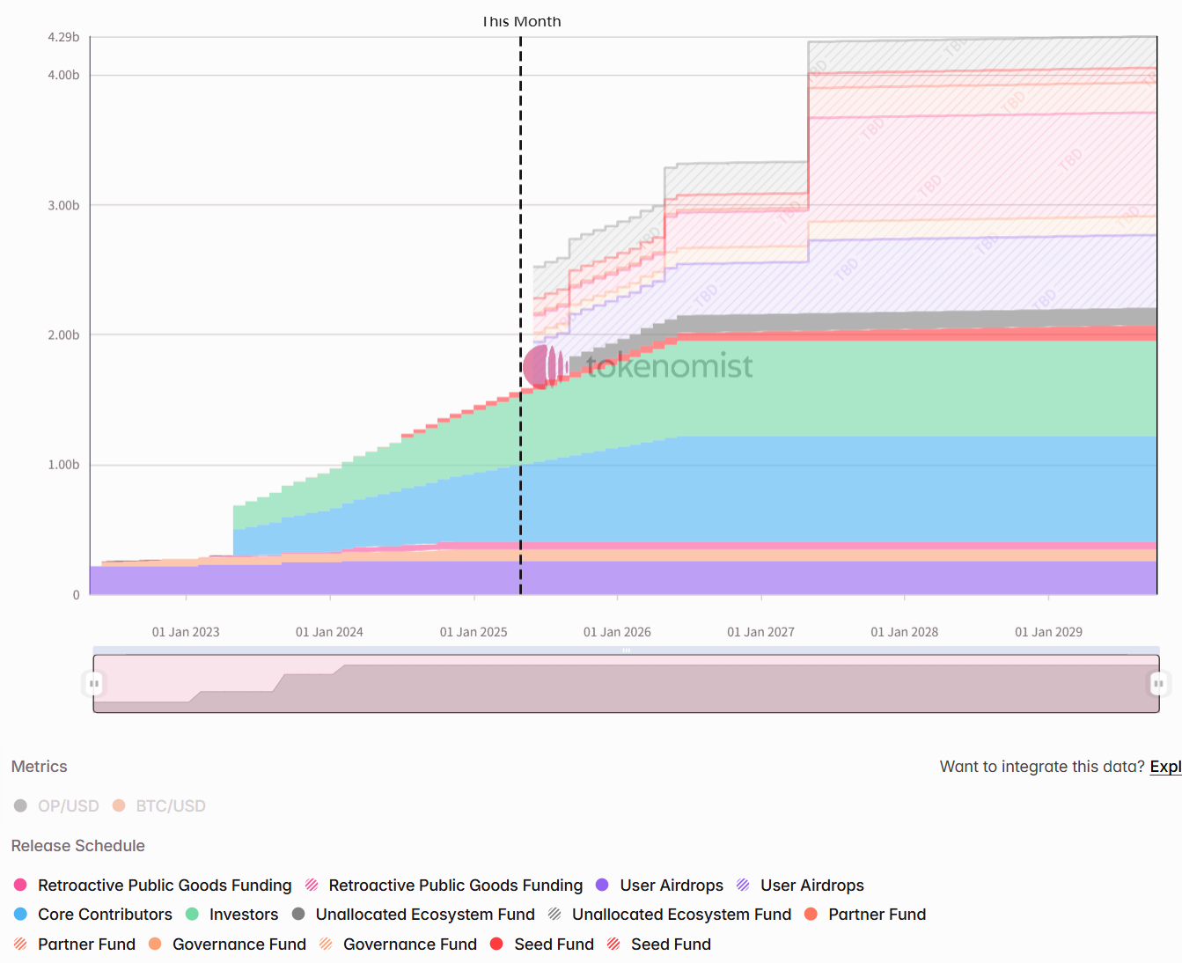
Task: Click the solid pink Retroactive Public Goods Funding dot
Action: click(20, 885)
